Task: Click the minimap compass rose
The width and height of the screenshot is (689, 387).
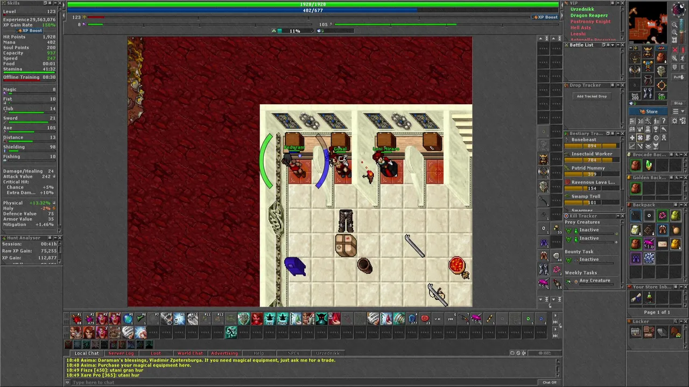Action: pos(679,9)
